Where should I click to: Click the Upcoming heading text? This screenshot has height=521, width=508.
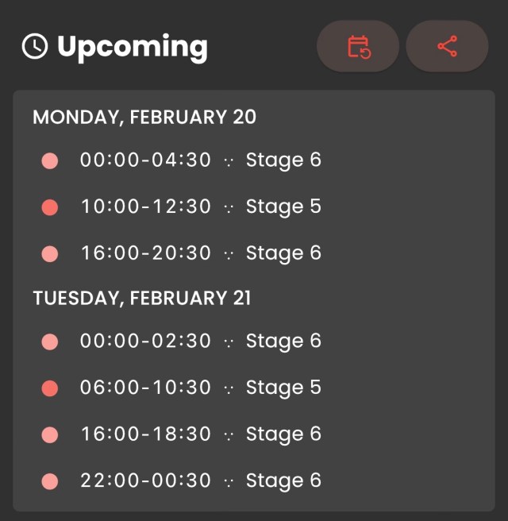132,47
